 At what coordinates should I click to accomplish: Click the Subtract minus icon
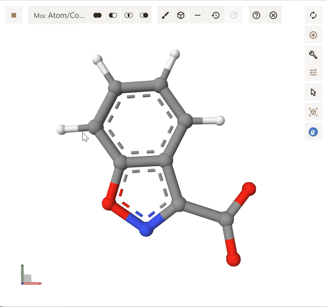[197, 15]
